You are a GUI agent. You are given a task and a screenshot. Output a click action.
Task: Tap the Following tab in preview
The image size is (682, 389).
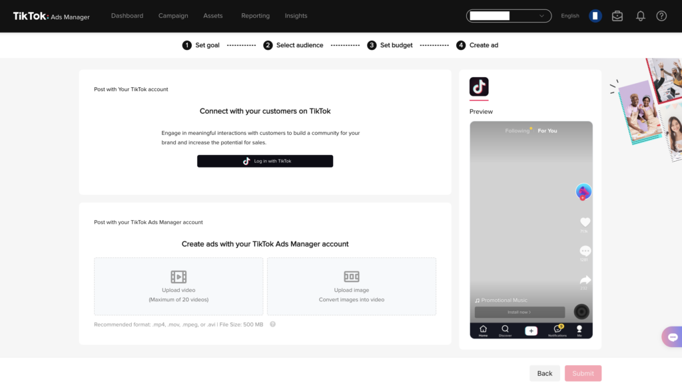pyautogui.click(x=517, y=131)
